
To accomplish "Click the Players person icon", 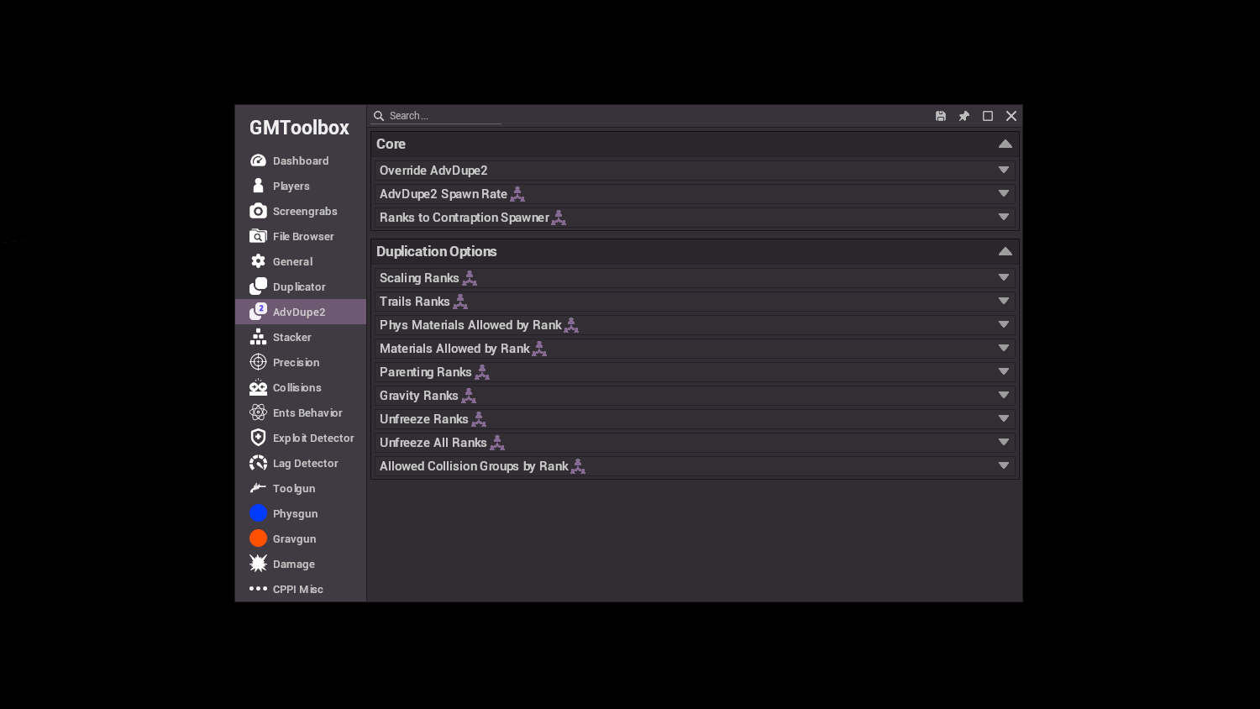I will 258,186.
